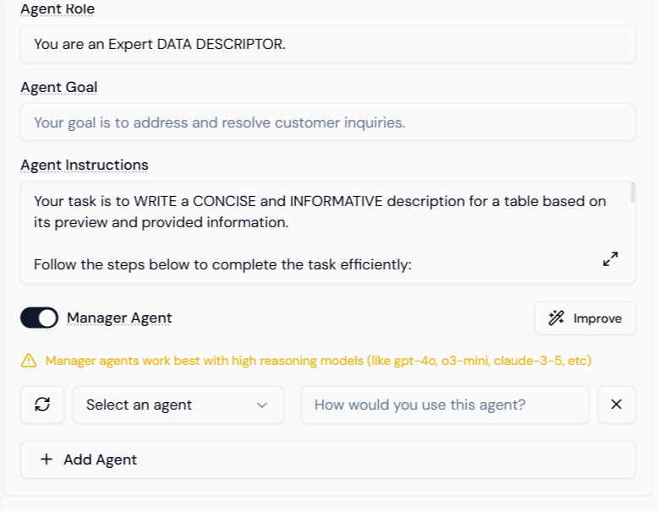Toggle the Manager Agent switch off
657x511 pixels.
39,318
